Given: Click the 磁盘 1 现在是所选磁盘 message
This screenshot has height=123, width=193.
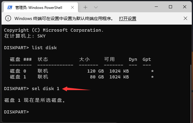Looking at the screenshot, I should (35, 100).
